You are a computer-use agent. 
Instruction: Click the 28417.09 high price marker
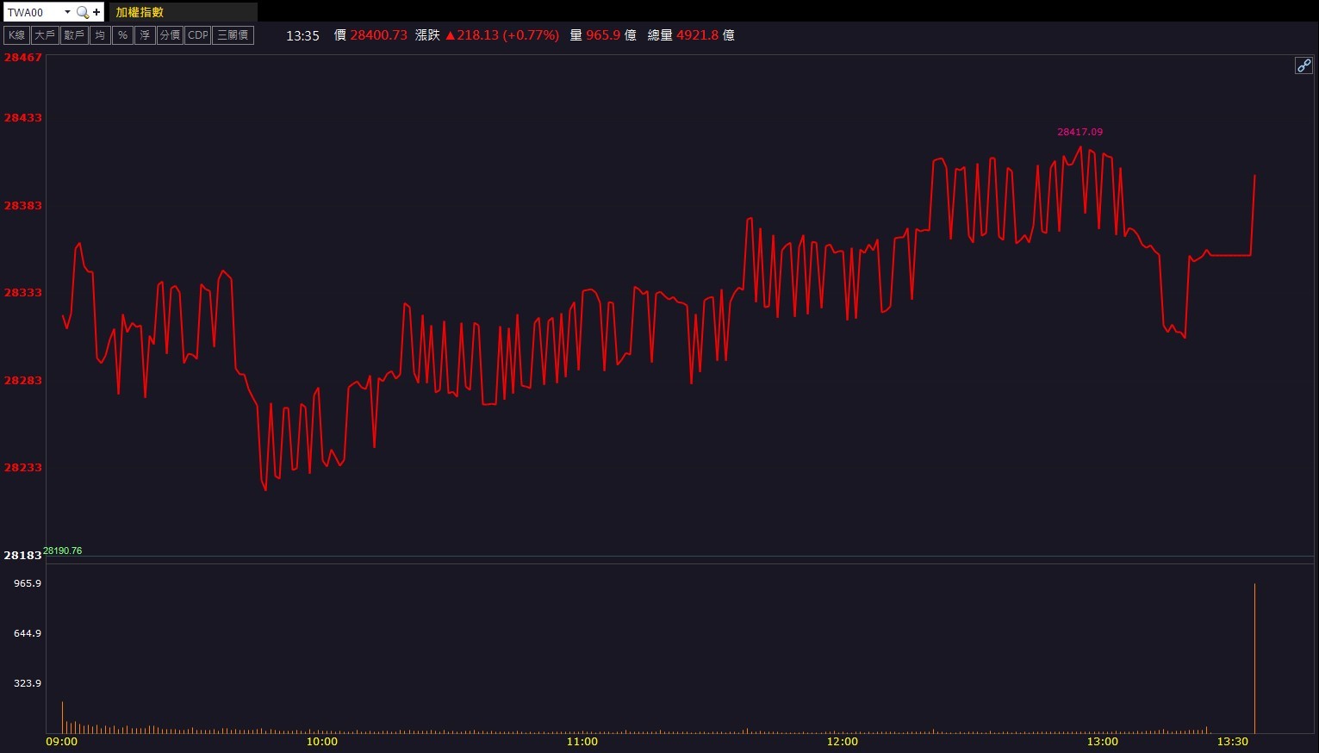(x=1079, y=132)
